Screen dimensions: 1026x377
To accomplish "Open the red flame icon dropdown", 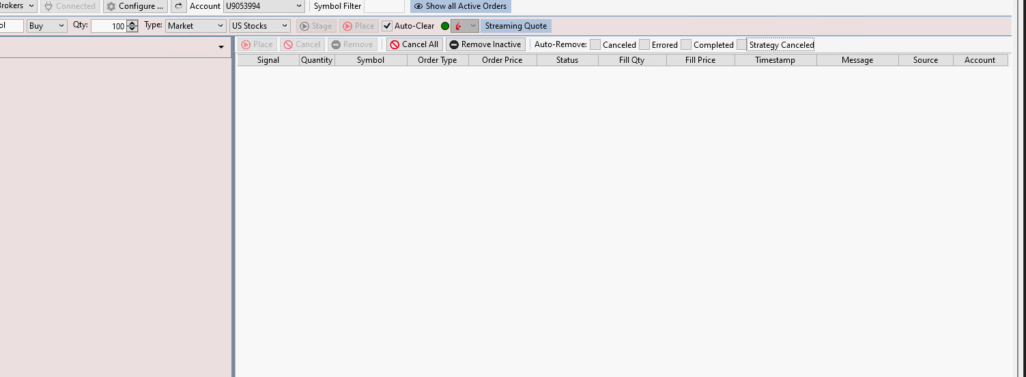I will coord(465,26).
